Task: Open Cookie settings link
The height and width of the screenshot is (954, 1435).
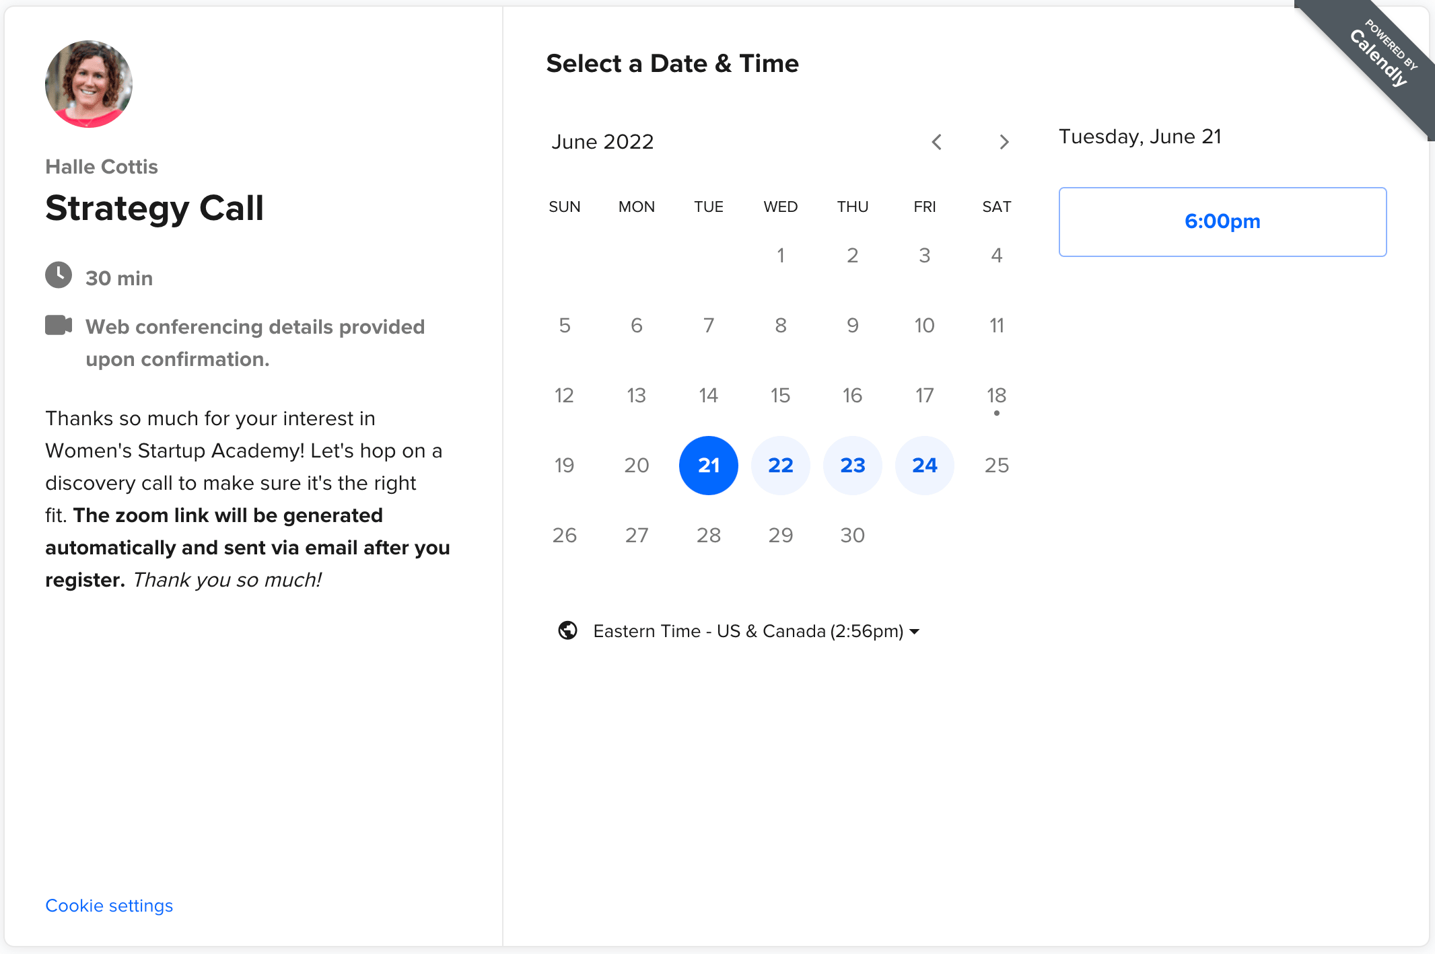Action: 109,906
